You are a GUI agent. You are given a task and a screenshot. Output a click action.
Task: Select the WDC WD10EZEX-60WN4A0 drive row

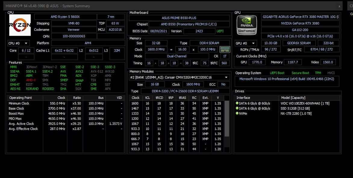pyautogui.click(x=287, y=103)
